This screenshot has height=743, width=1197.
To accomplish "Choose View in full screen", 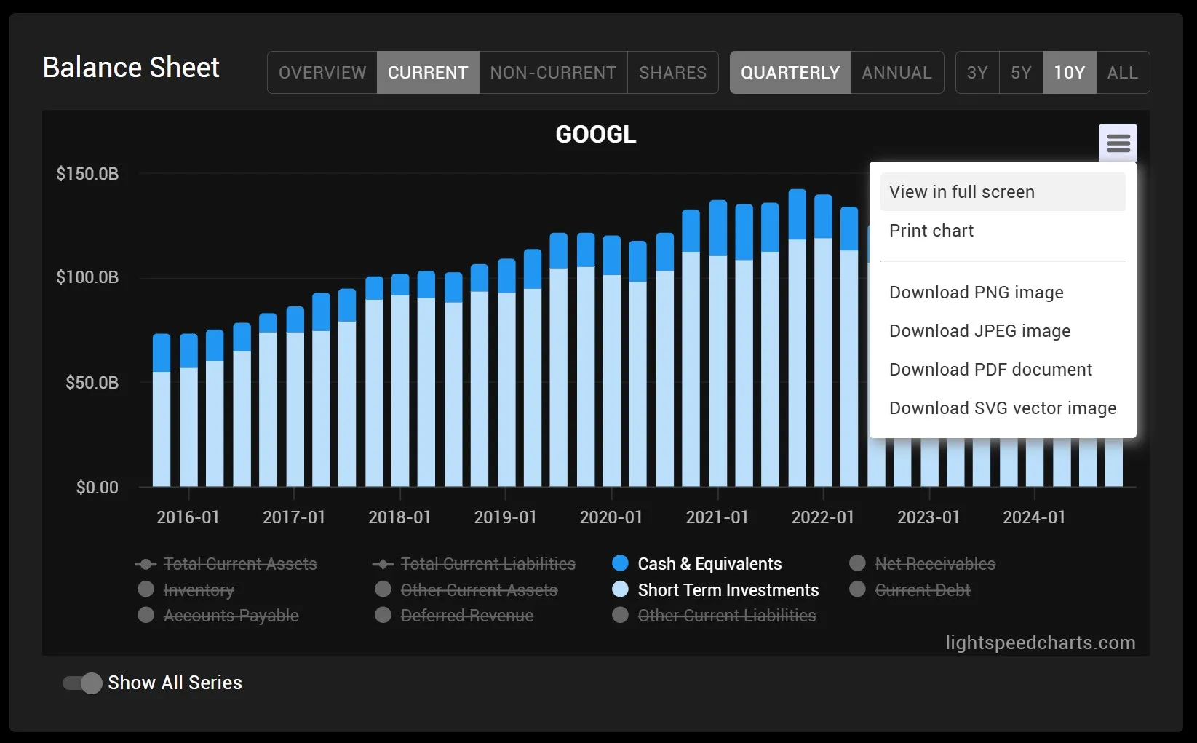I will (x=1003, y=192).
